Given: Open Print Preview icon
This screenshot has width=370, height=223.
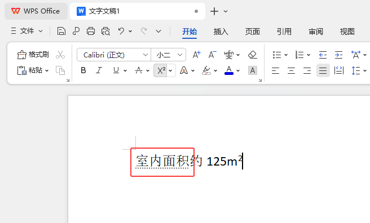Looking at the screenshot, I should click(105, 31).
